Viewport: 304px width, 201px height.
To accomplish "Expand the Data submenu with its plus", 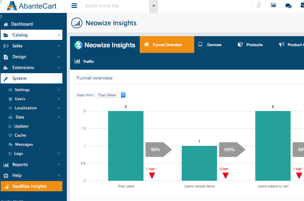I will click(x=59, y=117).
